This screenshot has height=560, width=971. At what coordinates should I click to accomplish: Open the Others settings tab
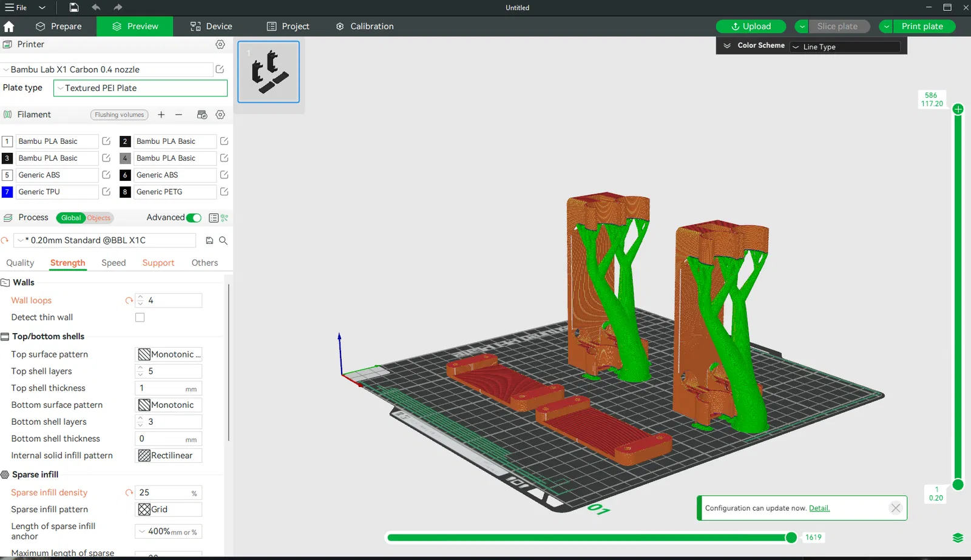pos(205,263)
